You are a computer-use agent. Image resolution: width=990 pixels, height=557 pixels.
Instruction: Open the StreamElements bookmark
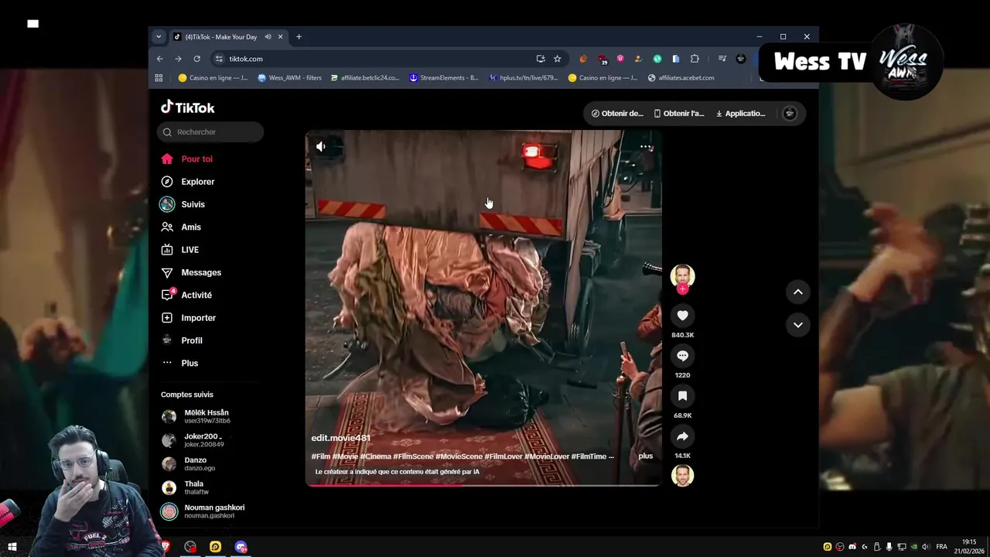click(444, 78)
